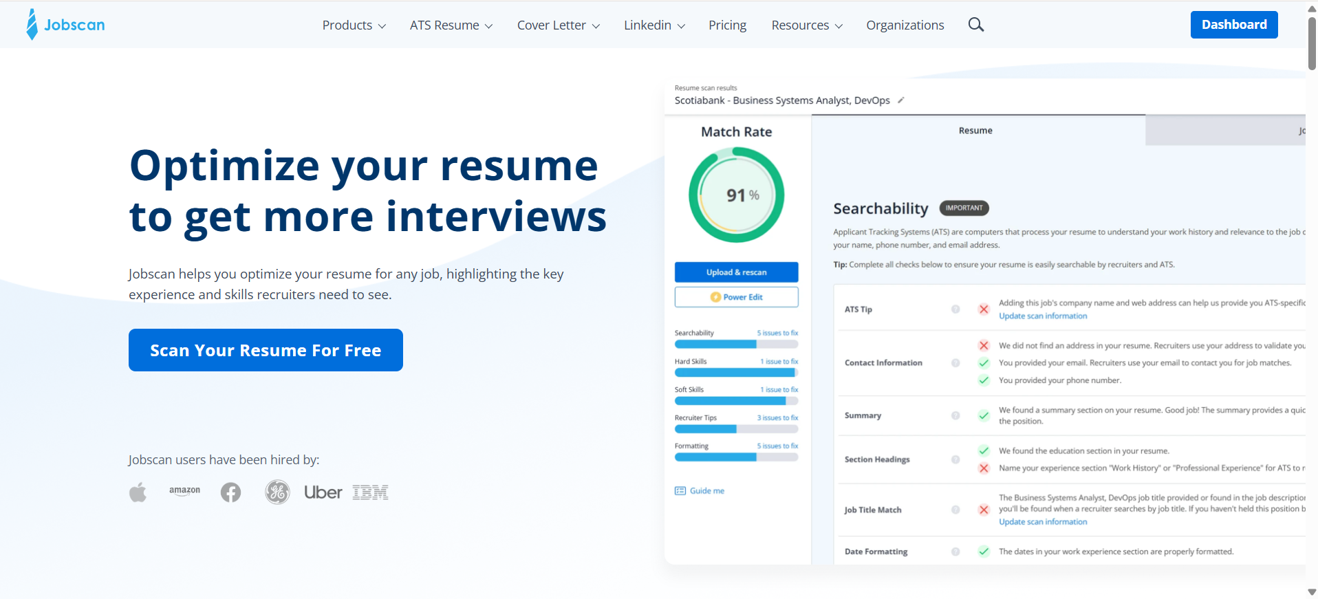Expand the Products dropdown menu
This screenshot has height=599, width=1318.
tap(354, 25)
